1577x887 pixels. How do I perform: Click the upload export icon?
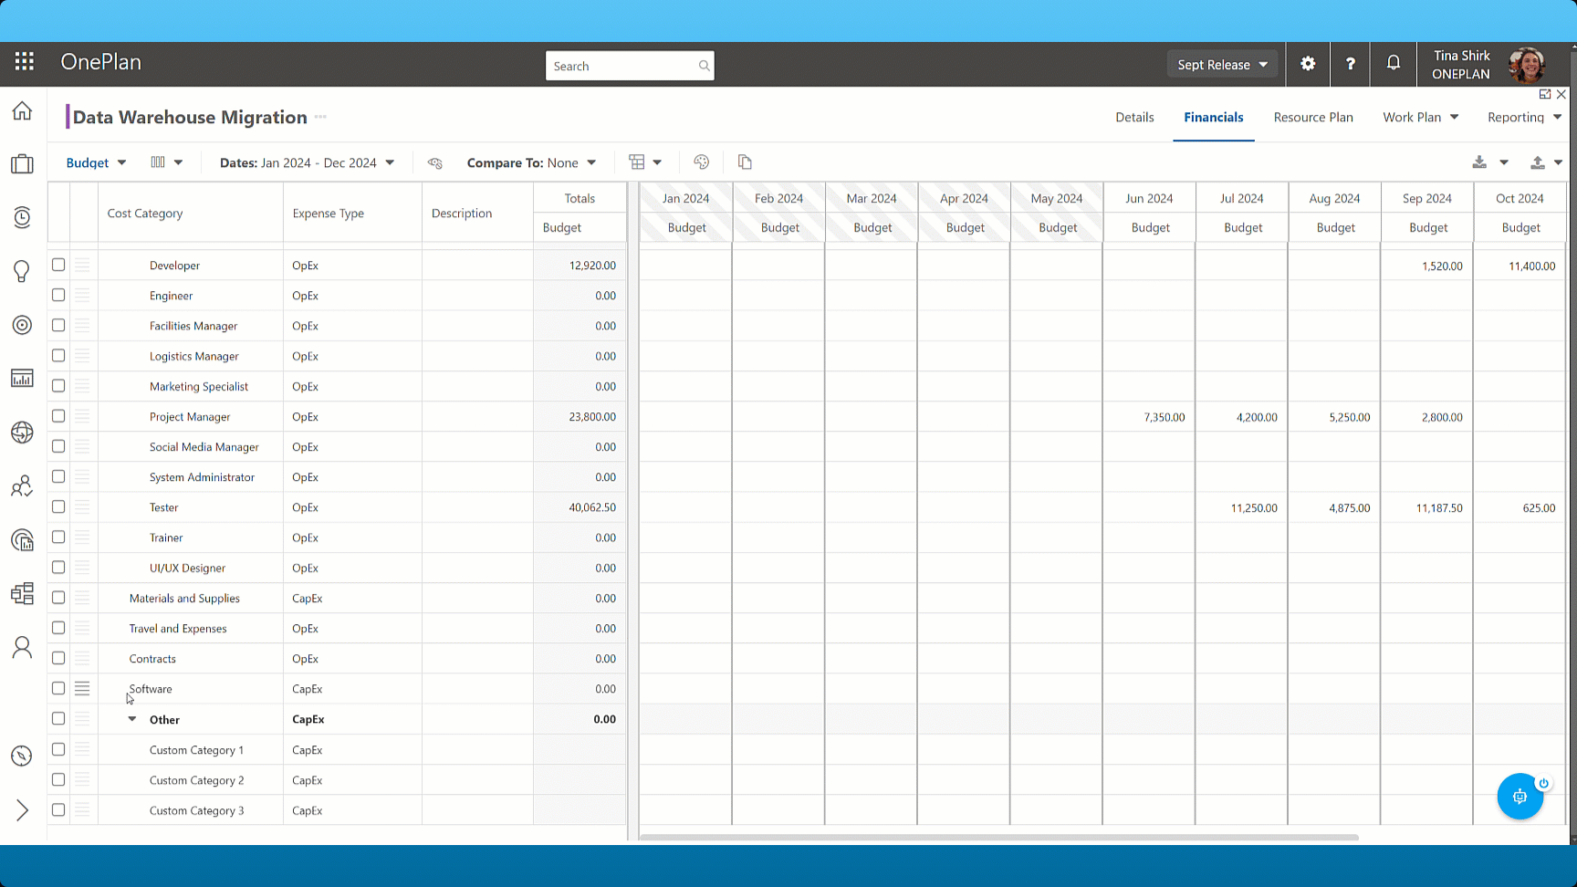click(x=1538, y=162)
